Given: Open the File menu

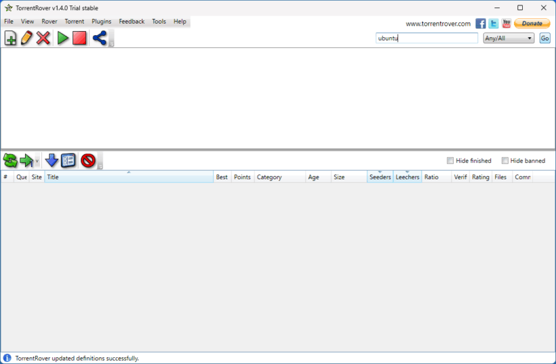Looking at the screenshot, I should [x=9, y=22].
